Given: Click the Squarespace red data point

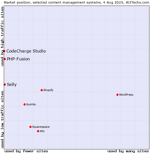Looking at the screenshot, I should click(x=30, y=127).
